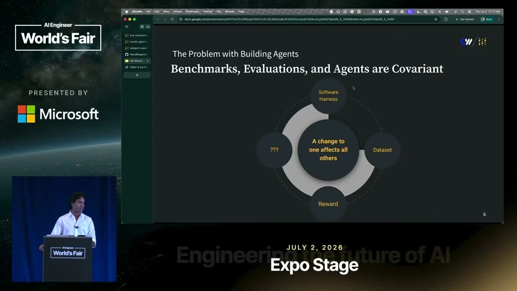Click the ??? circle on slide
This screenshot has width=517, height=291.
[274, 150]
